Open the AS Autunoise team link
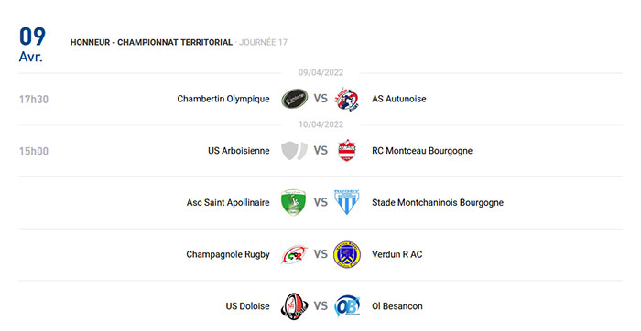 click(x=399, y=99)
